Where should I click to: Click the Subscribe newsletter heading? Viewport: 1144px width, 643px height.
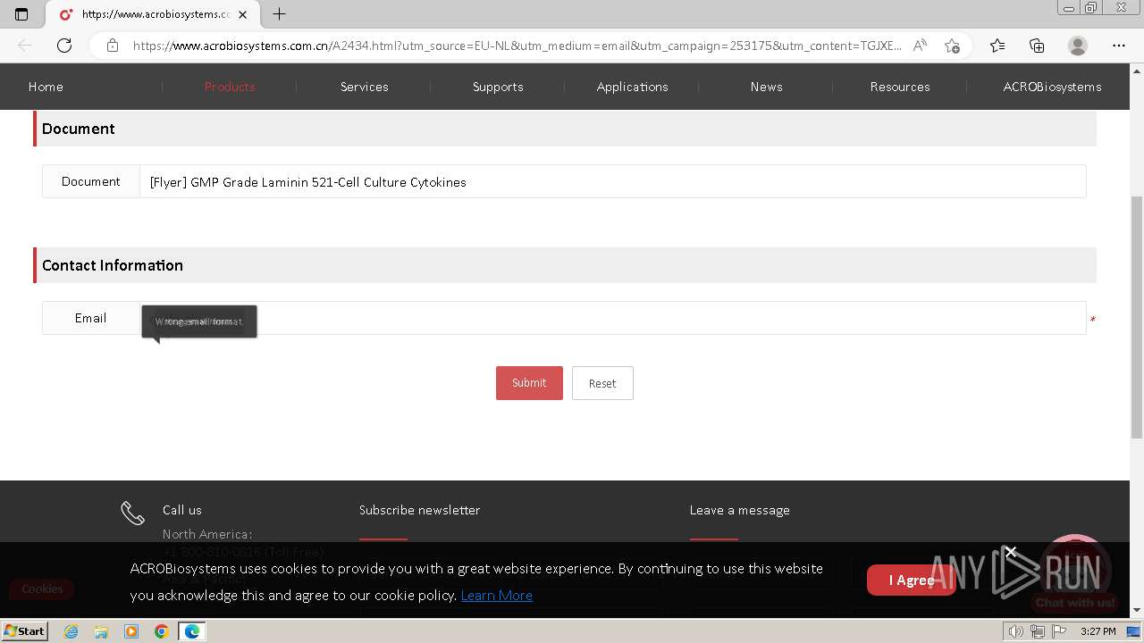[x=419, y=510]
